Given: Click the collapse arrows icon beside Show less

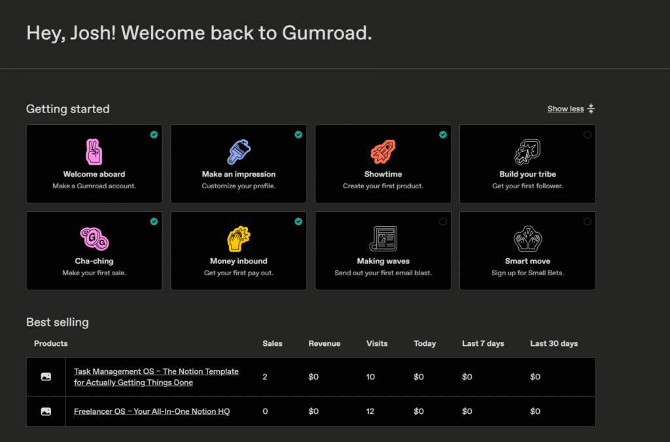Looking at the screenshot, I should (591, 109).
